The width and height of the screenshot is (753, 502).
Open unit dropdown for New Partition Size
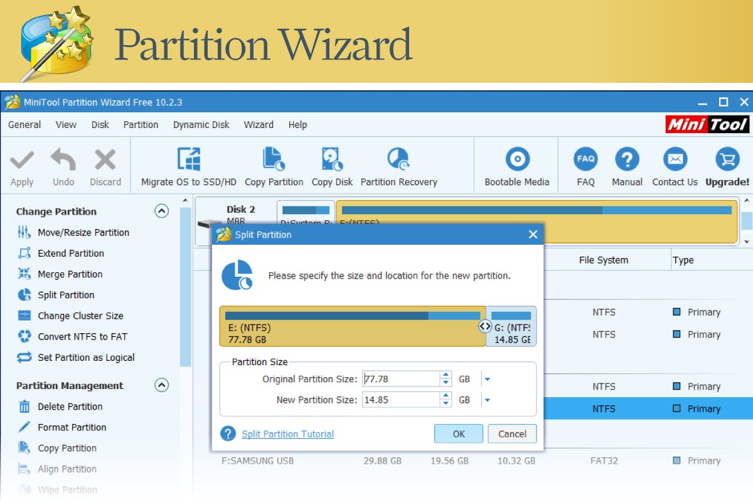pos(487,400)
